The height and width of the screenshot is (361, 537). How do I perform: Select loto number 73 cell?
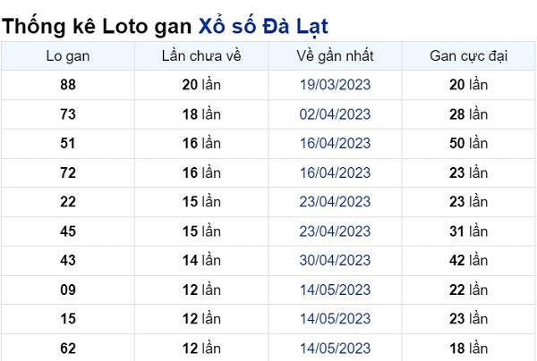(68, 114)
